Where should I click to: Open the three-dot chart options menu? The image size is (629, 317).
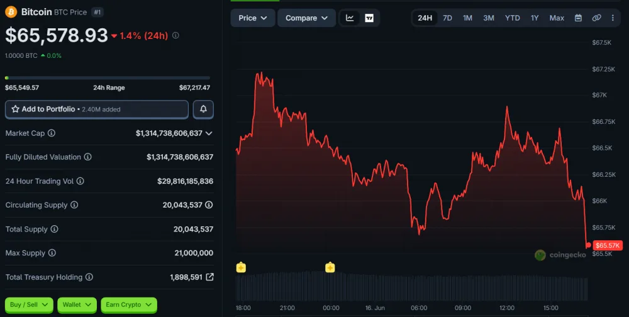613,18
